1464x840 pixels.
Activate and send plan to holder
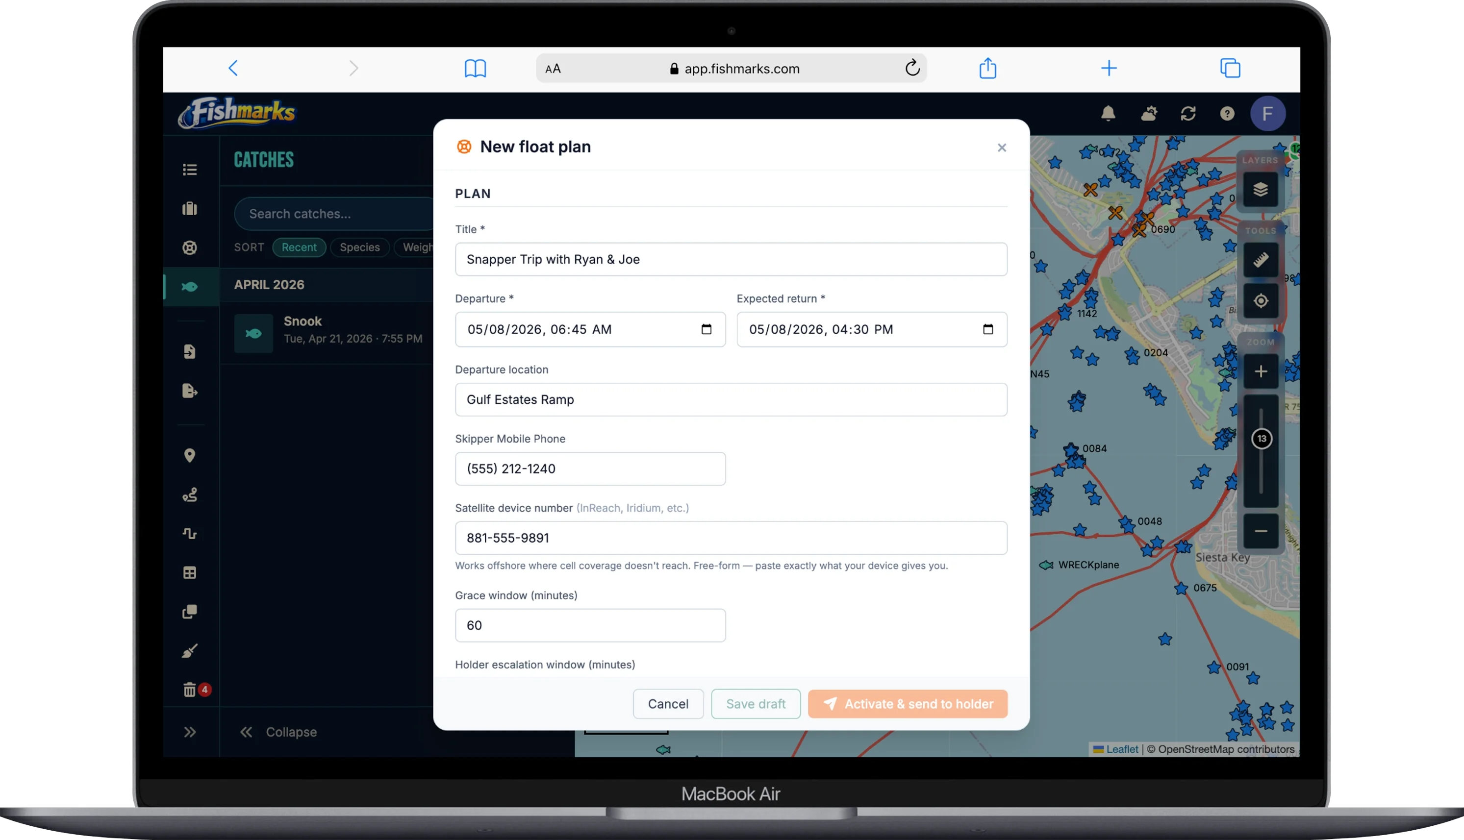pyautogui.click(x=907, y=704)
